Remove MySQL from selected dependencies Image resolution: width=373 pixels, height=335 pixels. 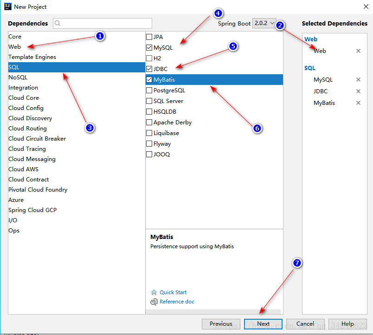358,80
